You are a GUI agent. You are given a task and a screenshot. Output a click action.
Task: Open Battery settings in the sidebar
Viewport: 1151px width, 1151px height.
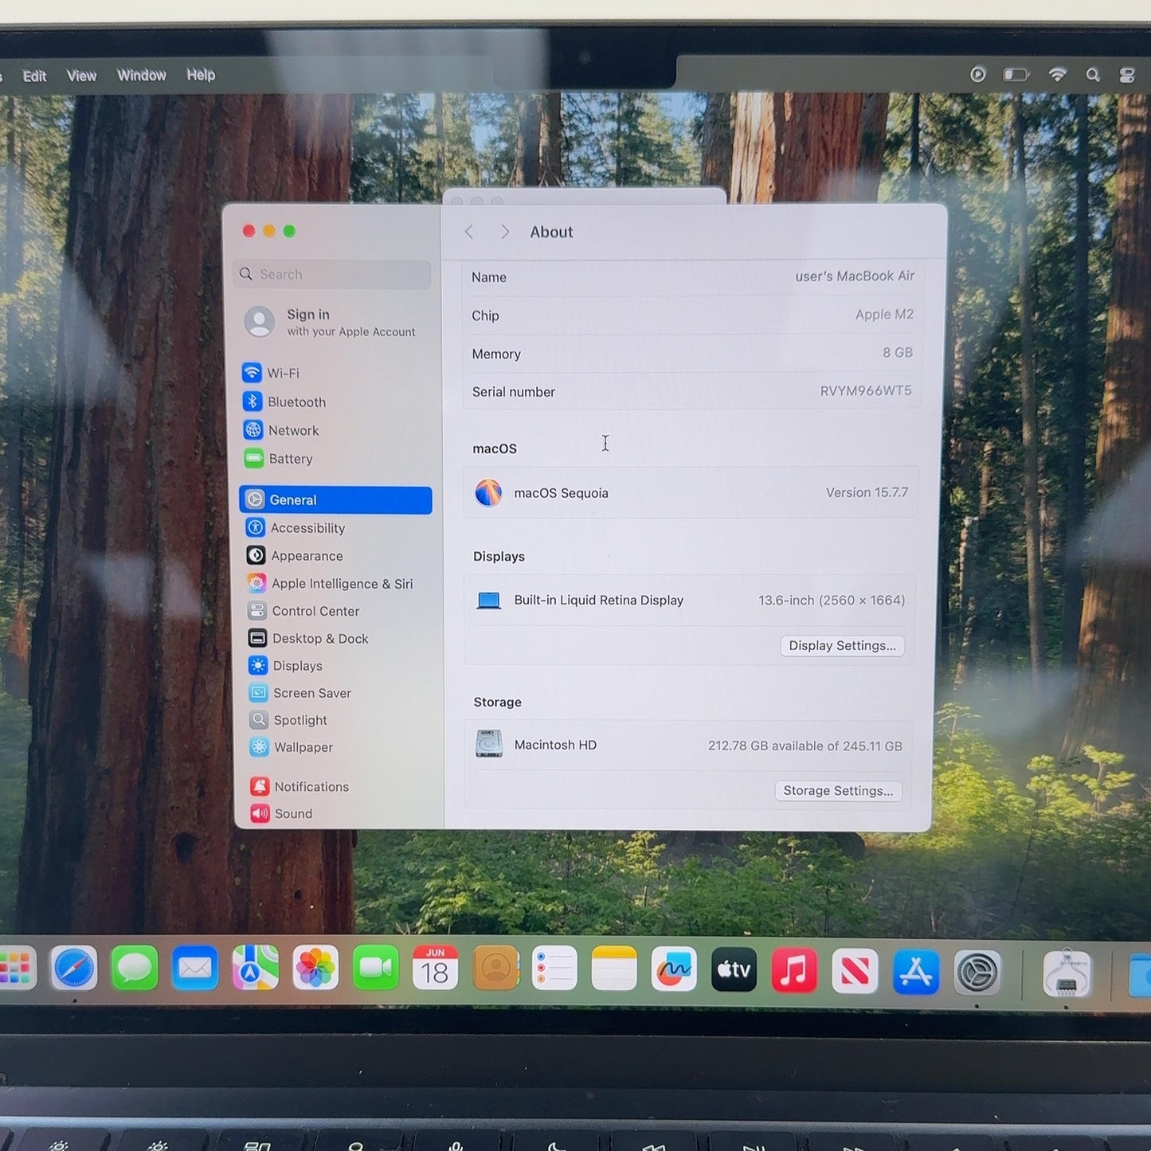coord(279,459)
